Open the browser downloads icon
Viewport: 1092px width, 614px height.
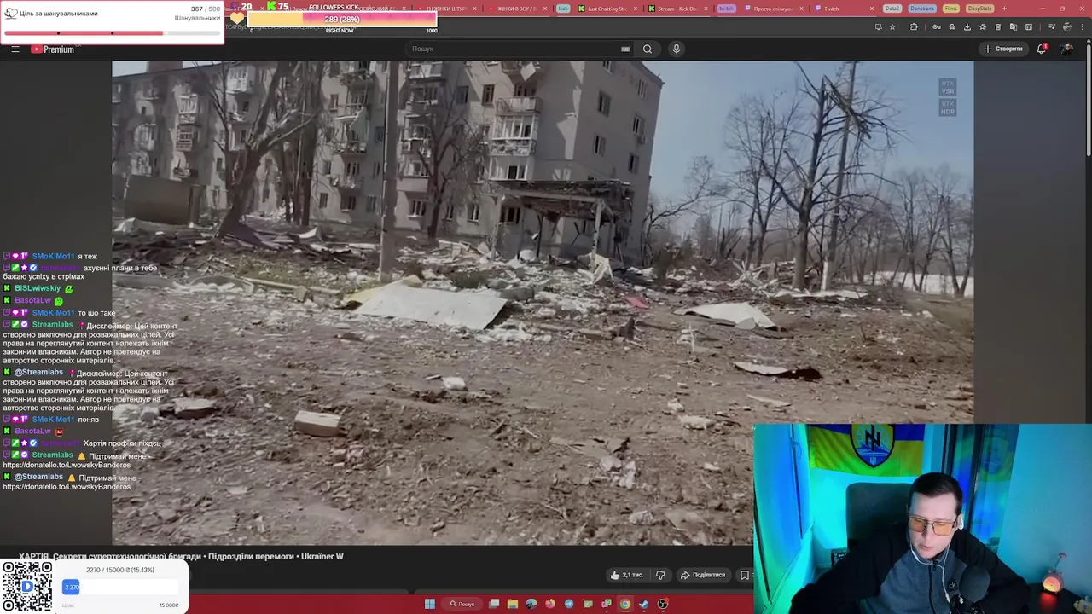coord(967,26)
